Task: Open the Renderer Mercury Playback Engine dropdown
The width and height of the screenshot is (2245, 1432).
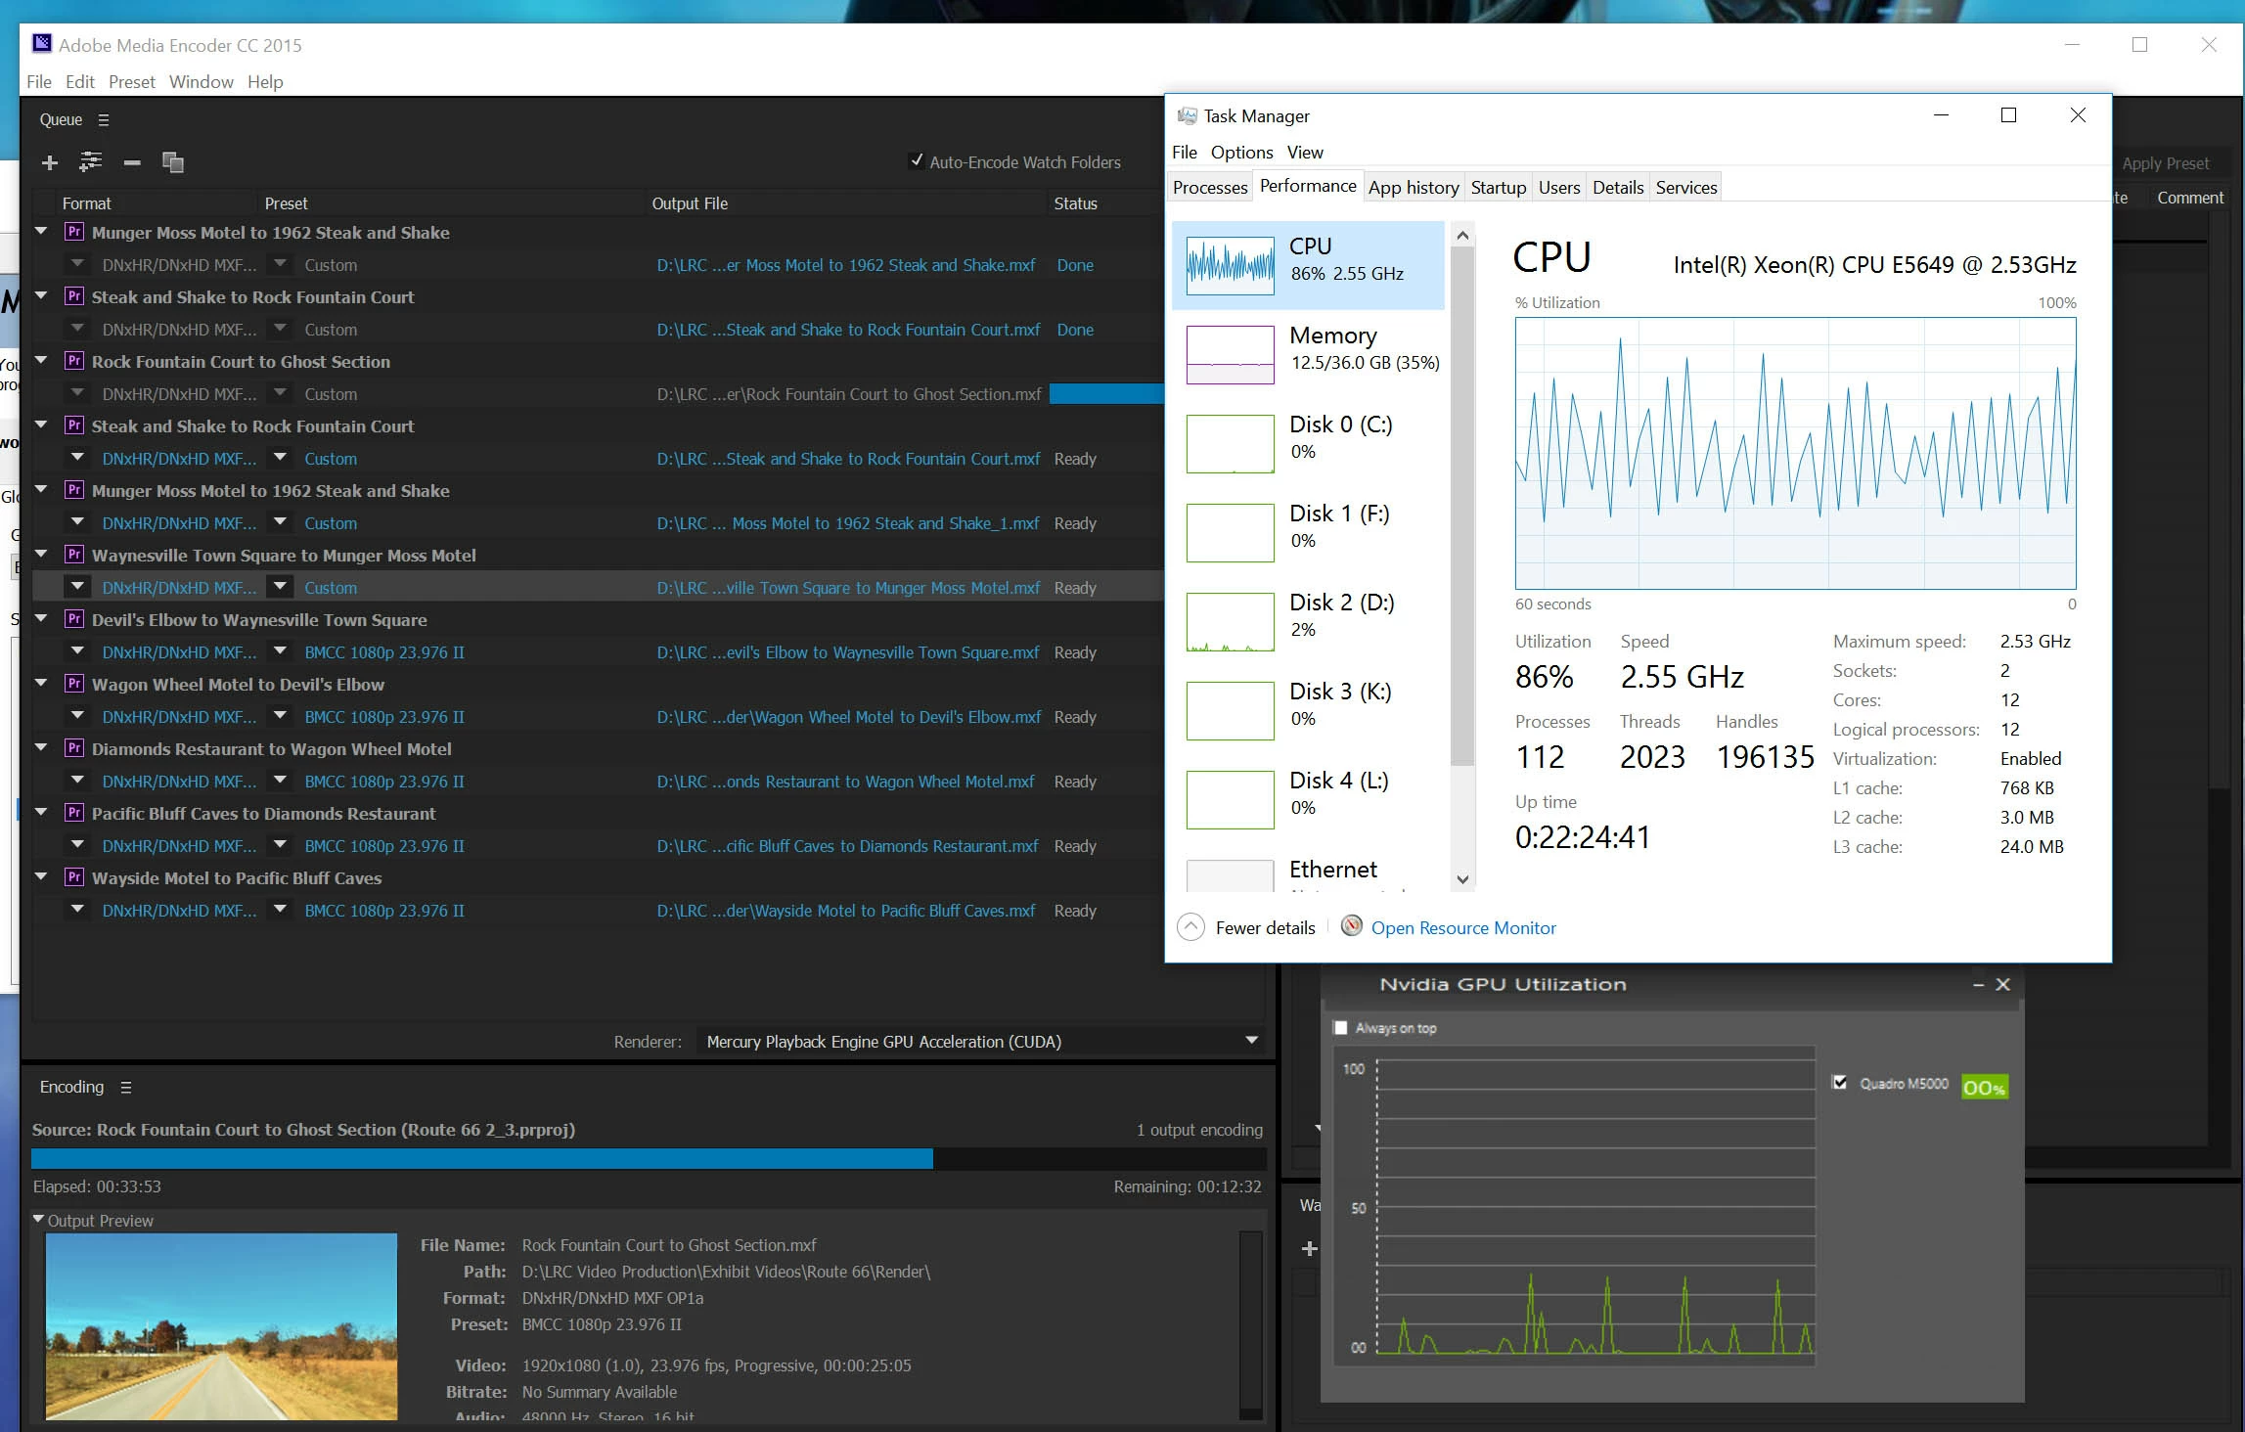Action: click(1250, 1041)
